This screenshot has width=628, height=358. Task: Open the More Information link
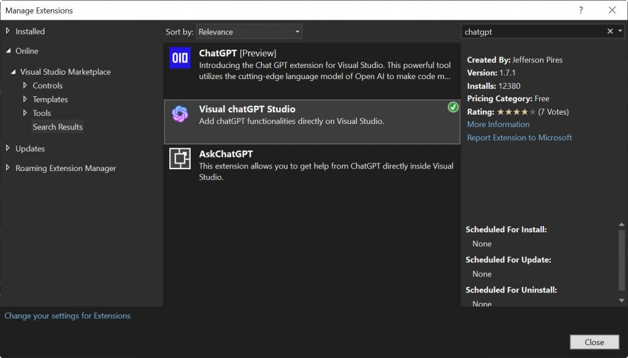tap(498, 124)
